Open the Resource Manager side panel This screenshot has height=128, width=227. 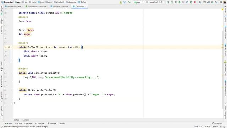[x=2, y=26]
